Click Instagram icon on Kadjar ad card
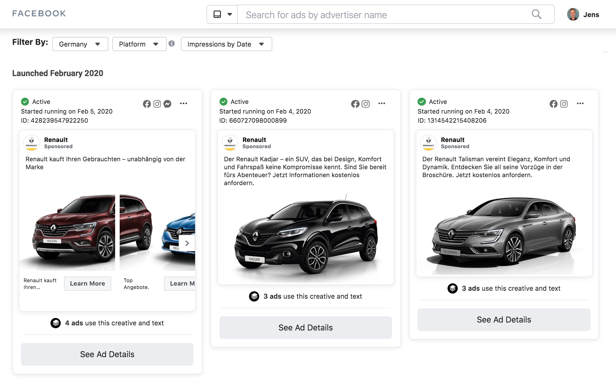The height and width of the screenshot is (381, 616). click(x=366, y=104)
